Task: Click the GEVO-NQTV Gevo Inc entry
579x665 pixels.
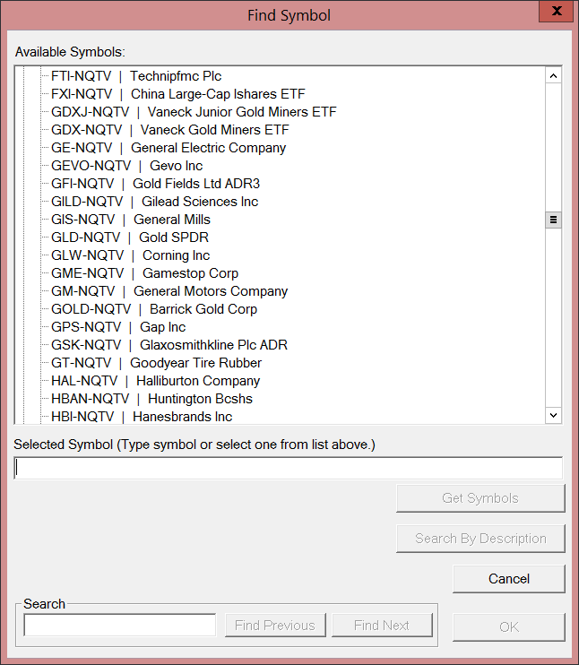Action: (x=127, y=166)
